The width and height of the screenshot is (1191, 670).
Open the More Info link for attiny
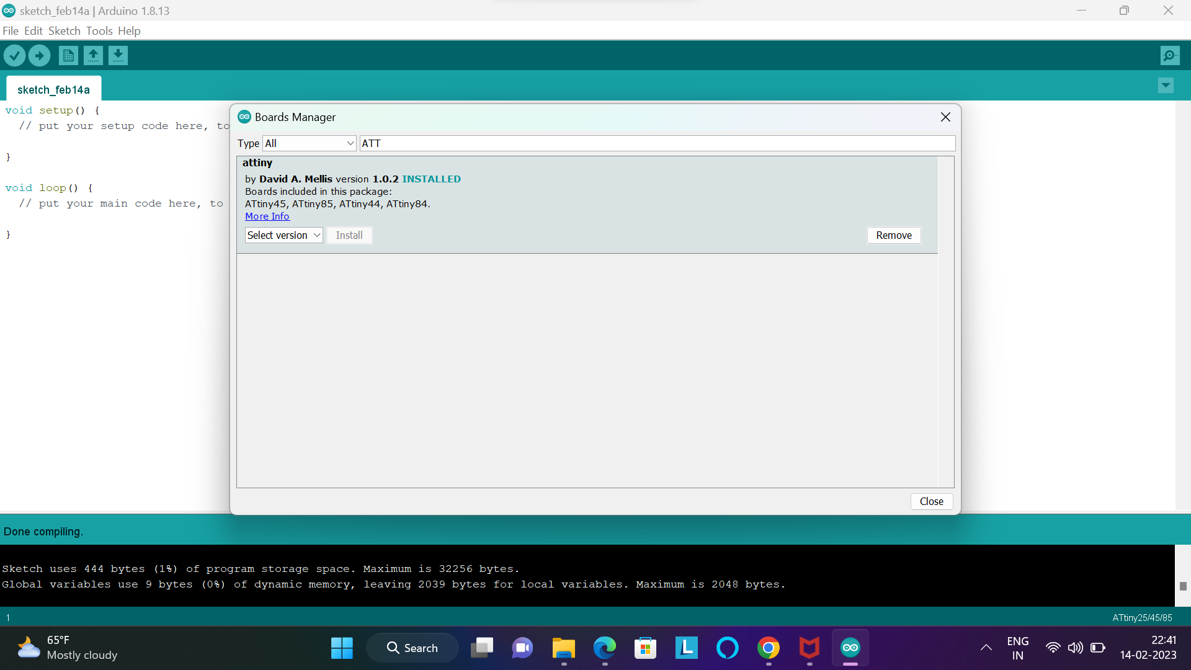[x=267, y=216]
